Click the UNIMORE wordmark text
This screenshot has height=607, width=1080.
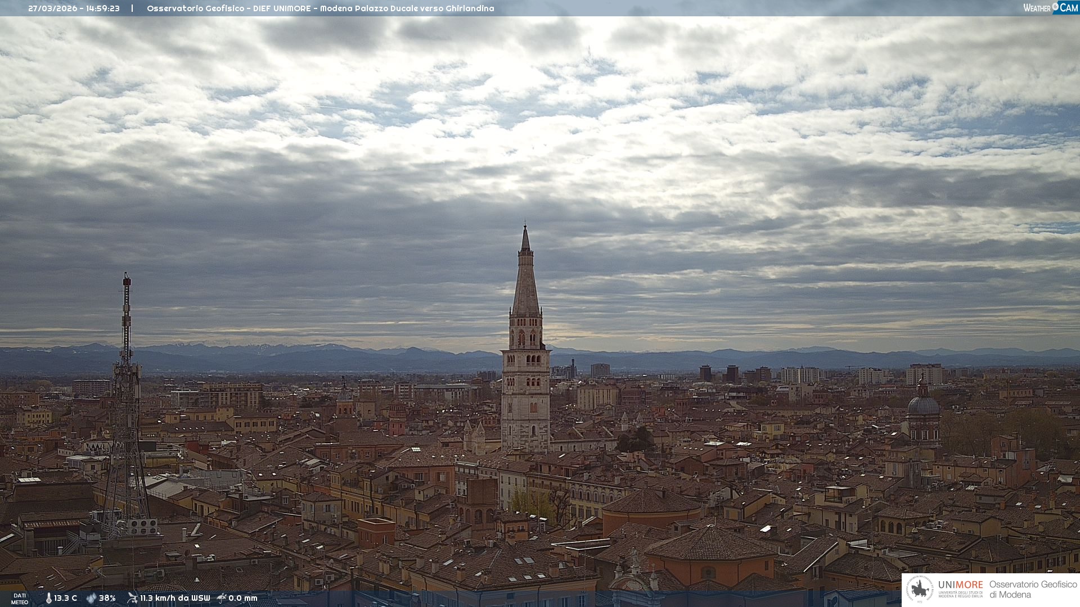coord(960,585)
